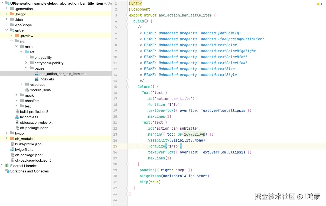Click 'action_bar_subtitle' id string in code
326x206 pixels.
[178, 128]
